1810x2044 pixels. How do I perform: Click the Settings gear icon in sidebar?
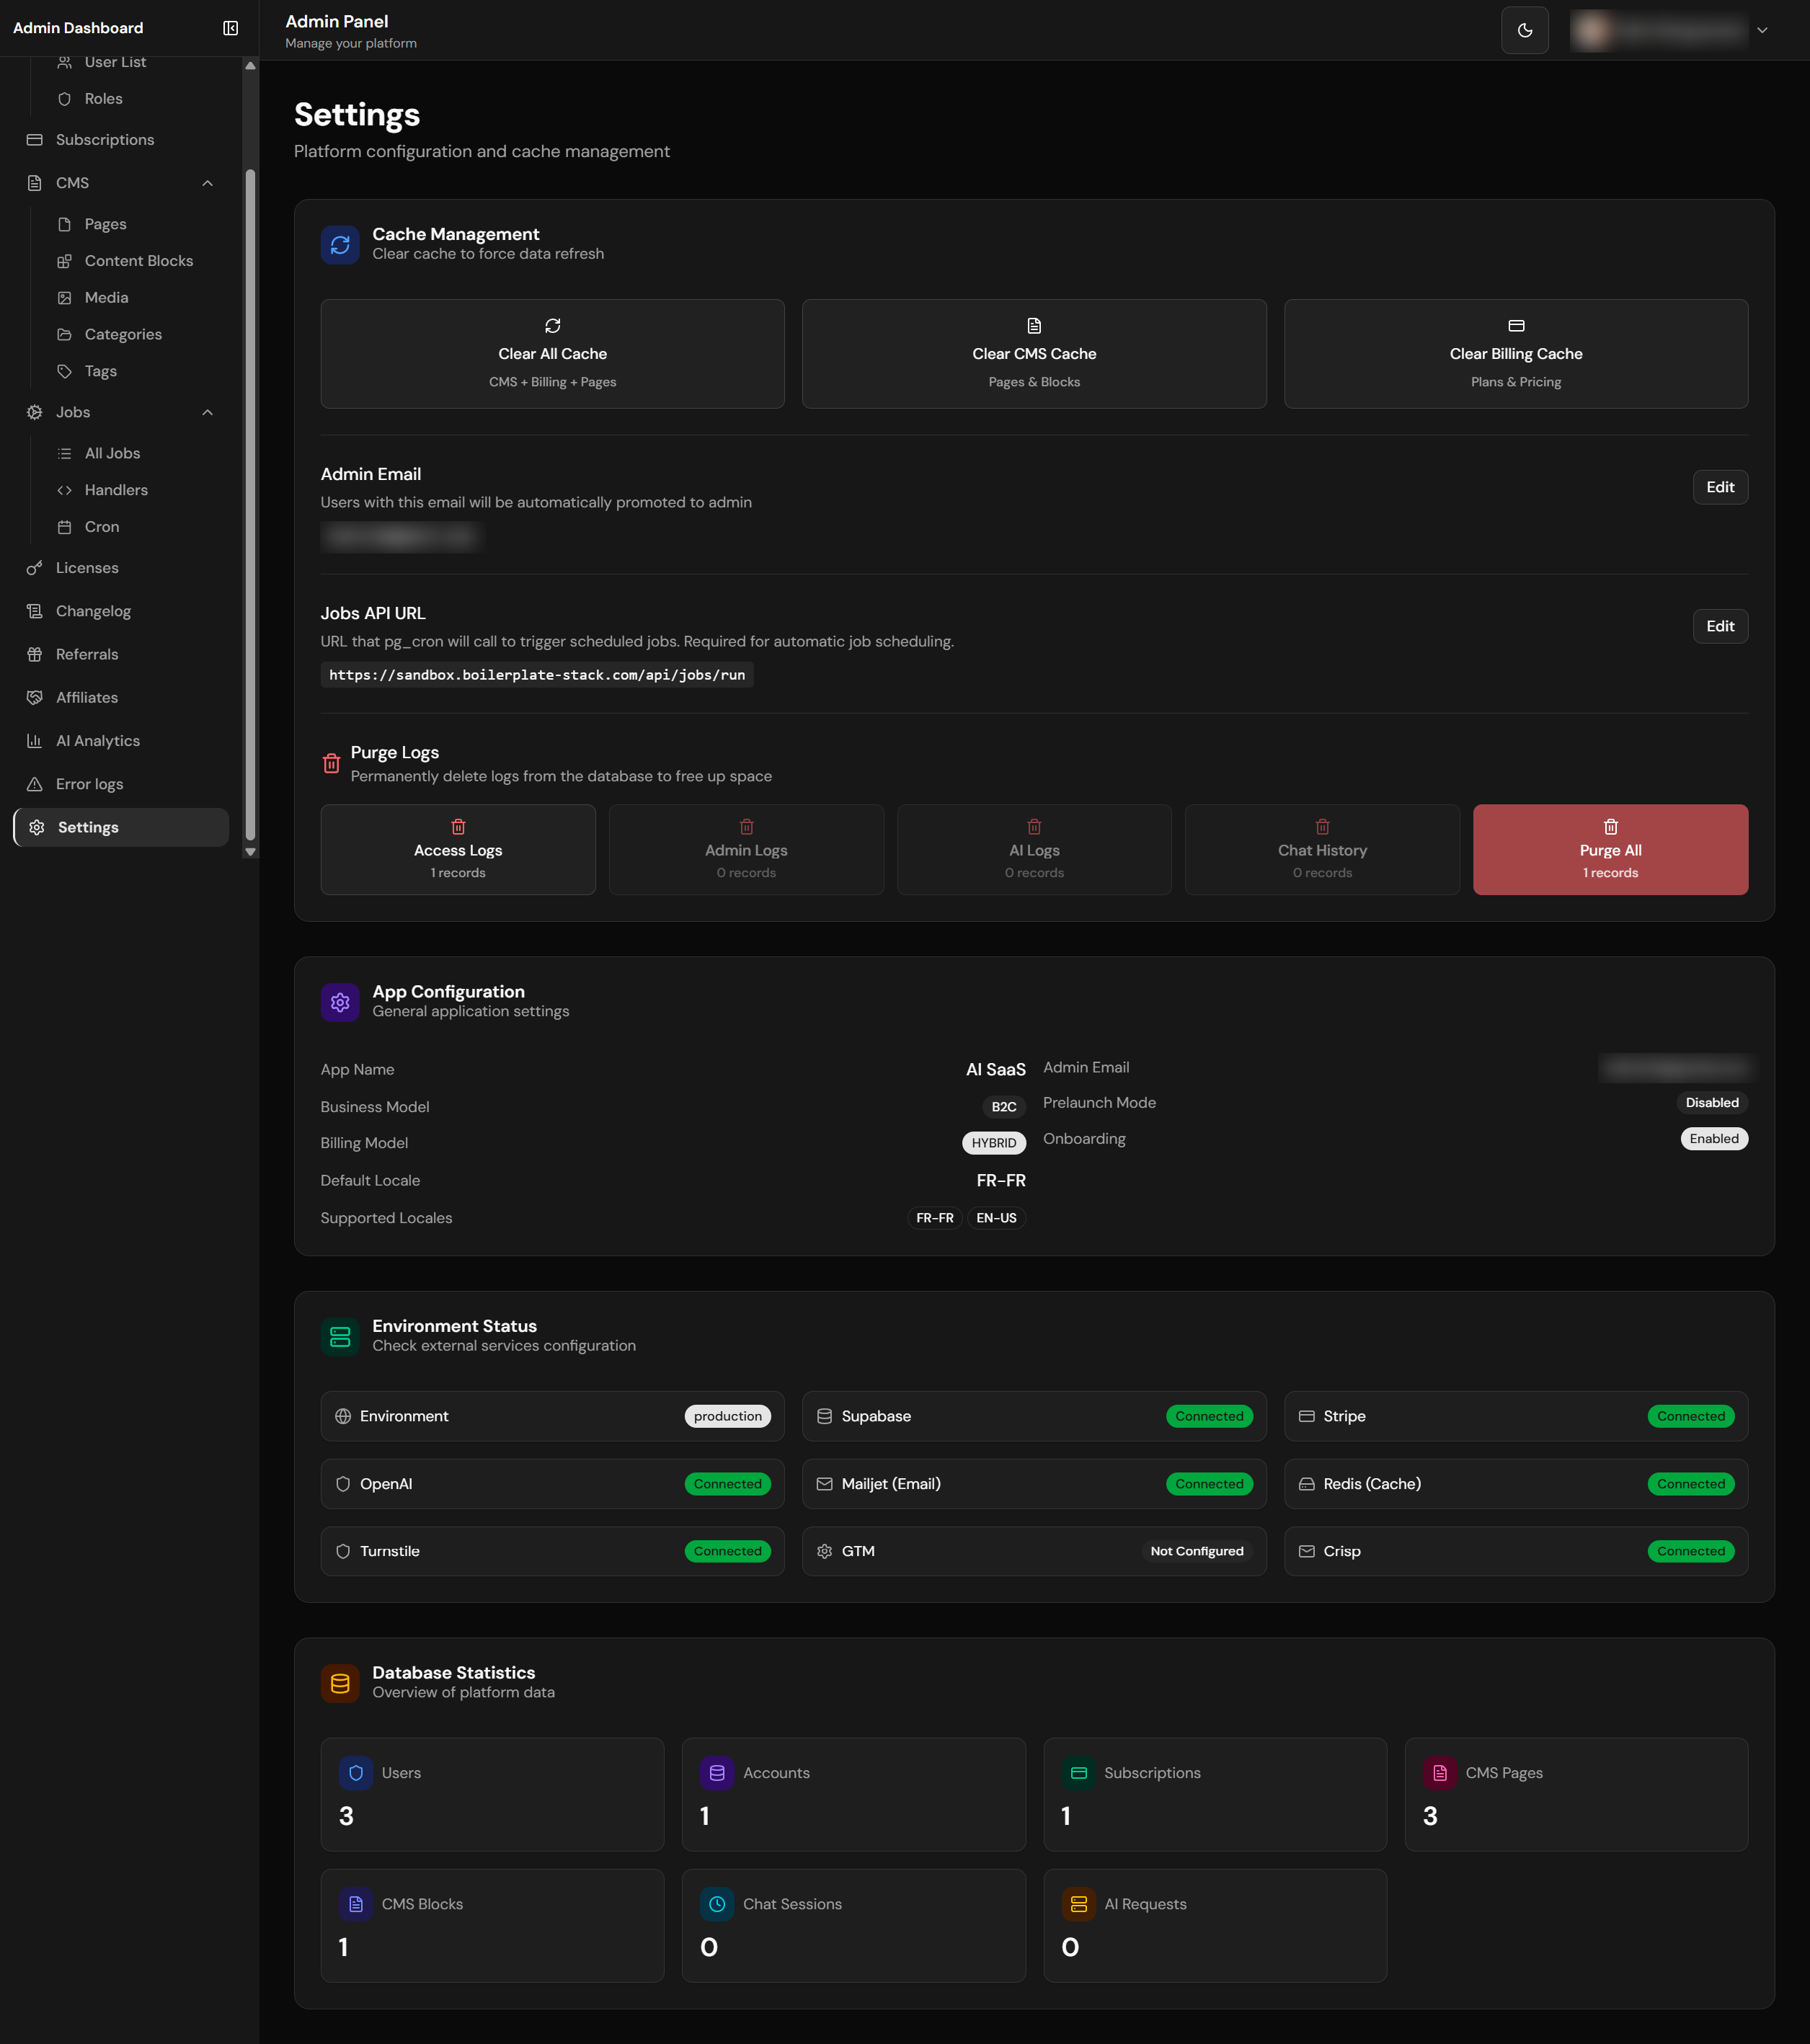pyautogui.click(x=37, y=827)
